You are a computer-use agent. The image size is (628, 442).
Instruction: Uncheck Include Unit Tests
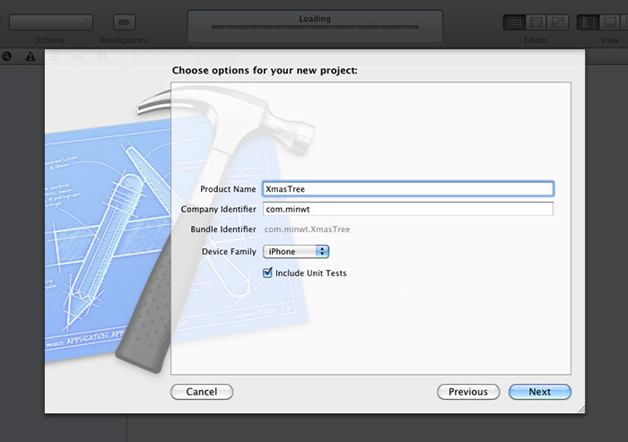click(x=267, y=273)
